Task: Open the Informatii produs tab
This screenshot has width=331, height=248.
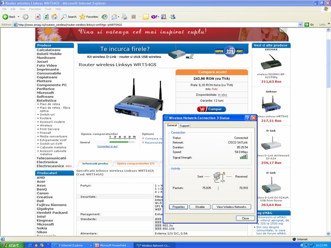Action: 95,163
